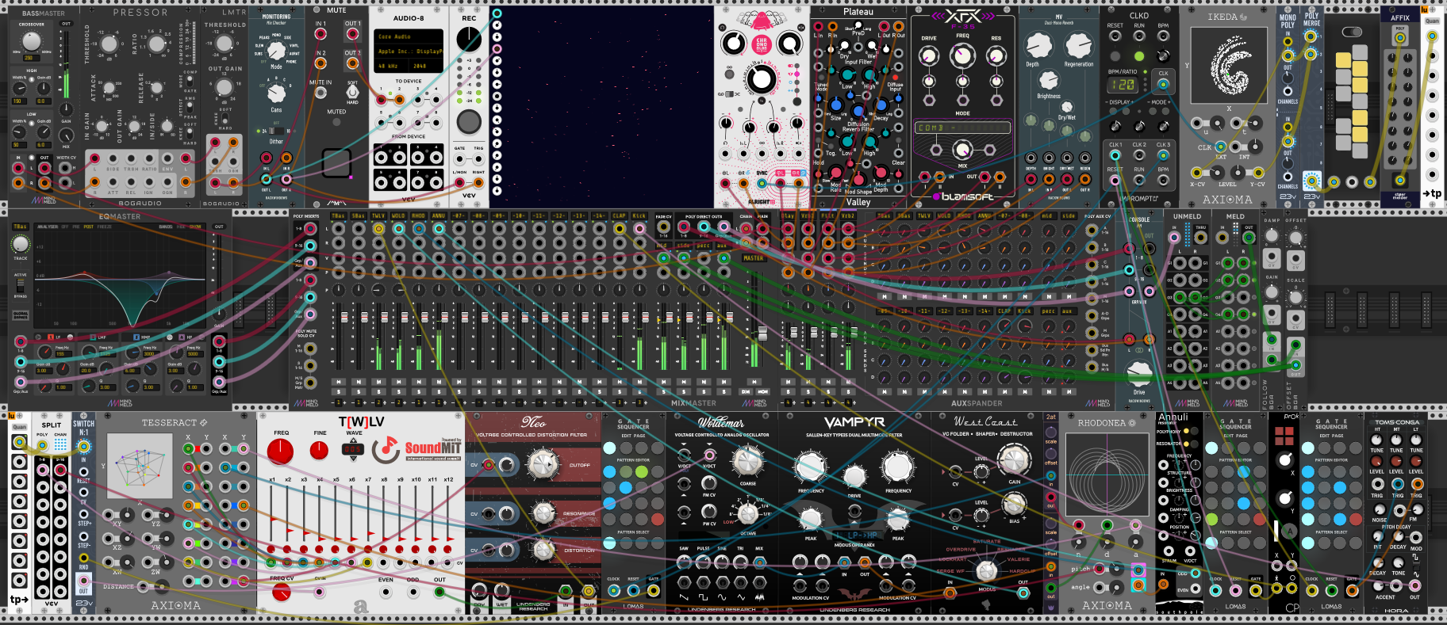Flip the SOFT/HARD switch on MUTE module
This screenshot has width=1447, height=625.
pyautogui.click(x=352, y=92)
